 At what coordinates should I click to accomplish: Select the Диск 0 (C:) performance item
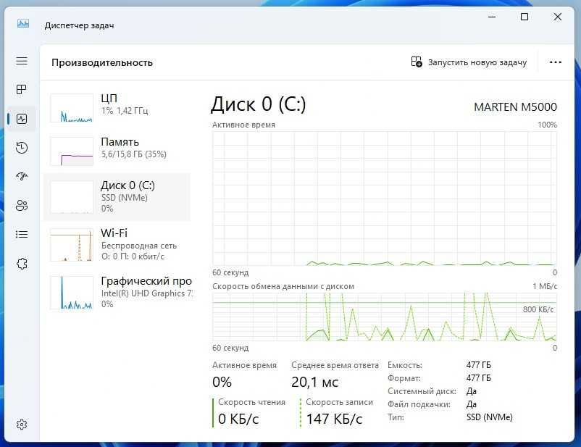117,197
